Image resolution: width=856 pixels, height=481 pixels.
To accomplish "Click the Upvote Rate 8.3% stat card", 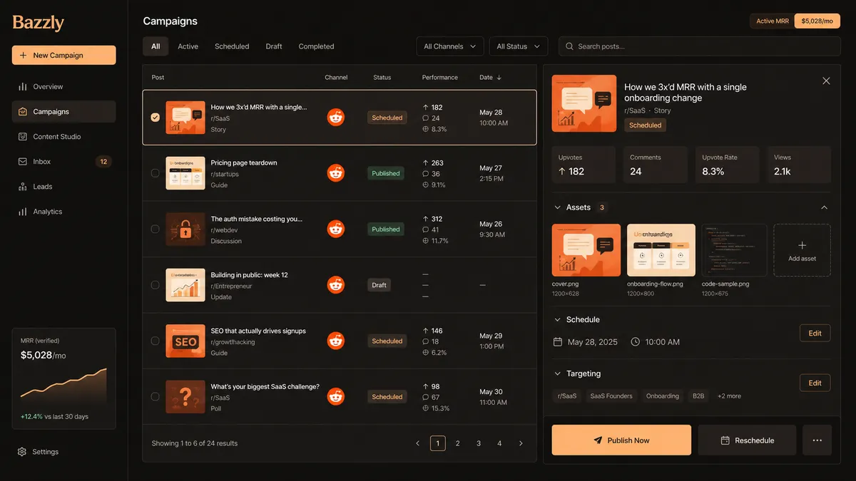I will tap(727, 165).
